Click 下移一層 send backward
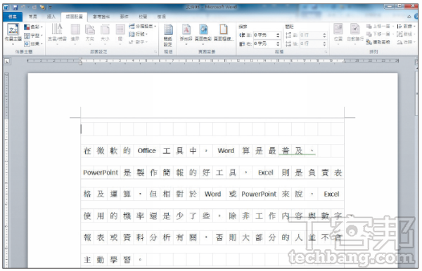 (378, 34)
